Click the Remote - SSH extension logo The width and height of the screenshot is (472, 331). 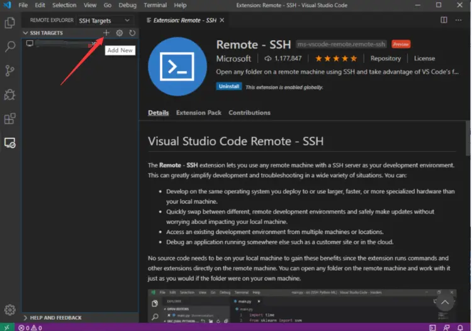(x=177, y=67)
